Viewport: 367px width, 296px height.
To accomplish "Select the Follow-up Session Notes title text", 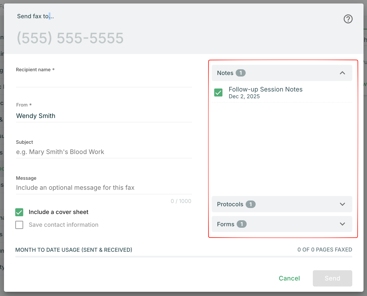I will (x=265, y=89).
